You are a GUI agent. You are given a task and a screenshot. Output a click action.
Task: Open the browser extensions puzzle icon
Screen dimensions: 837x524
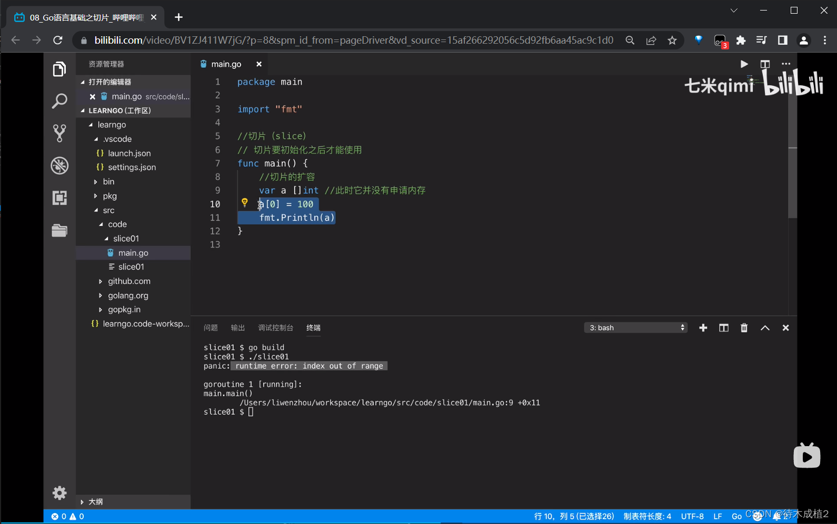[741, 40]
